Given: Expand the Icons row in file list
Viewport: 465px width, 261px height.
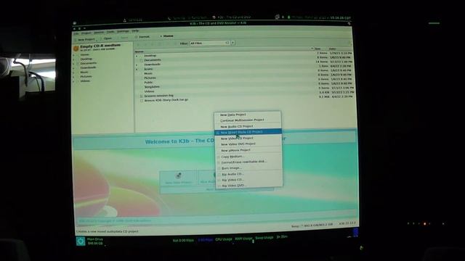Looking at the screenshot, I should coord(137,70).
